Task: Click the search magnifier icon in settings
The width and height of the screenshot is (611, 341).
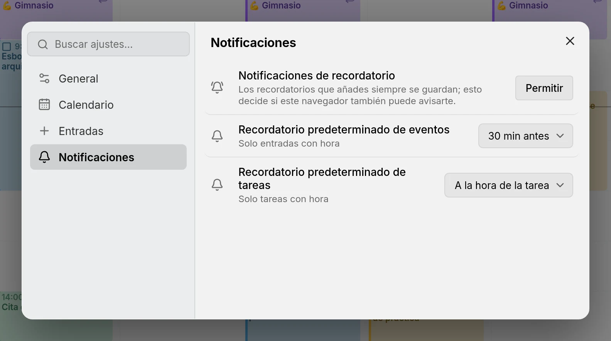Action: click(43, 44)
